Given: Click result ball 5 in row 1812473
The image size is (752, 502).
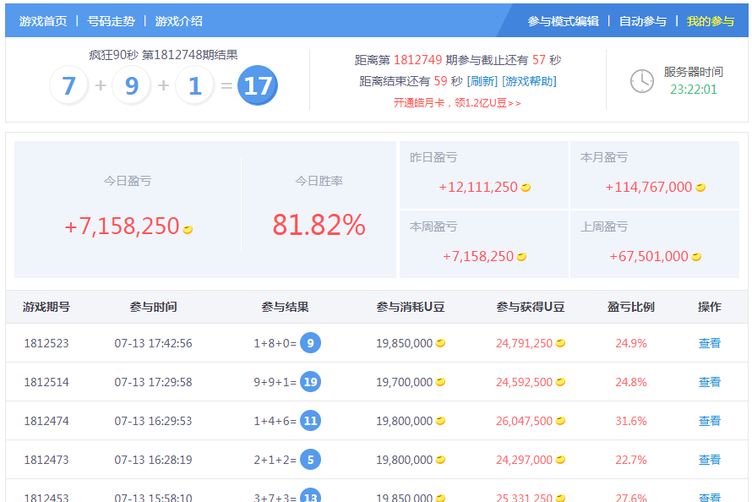Looking at the screenshot, I should click(x=310, y=460).
